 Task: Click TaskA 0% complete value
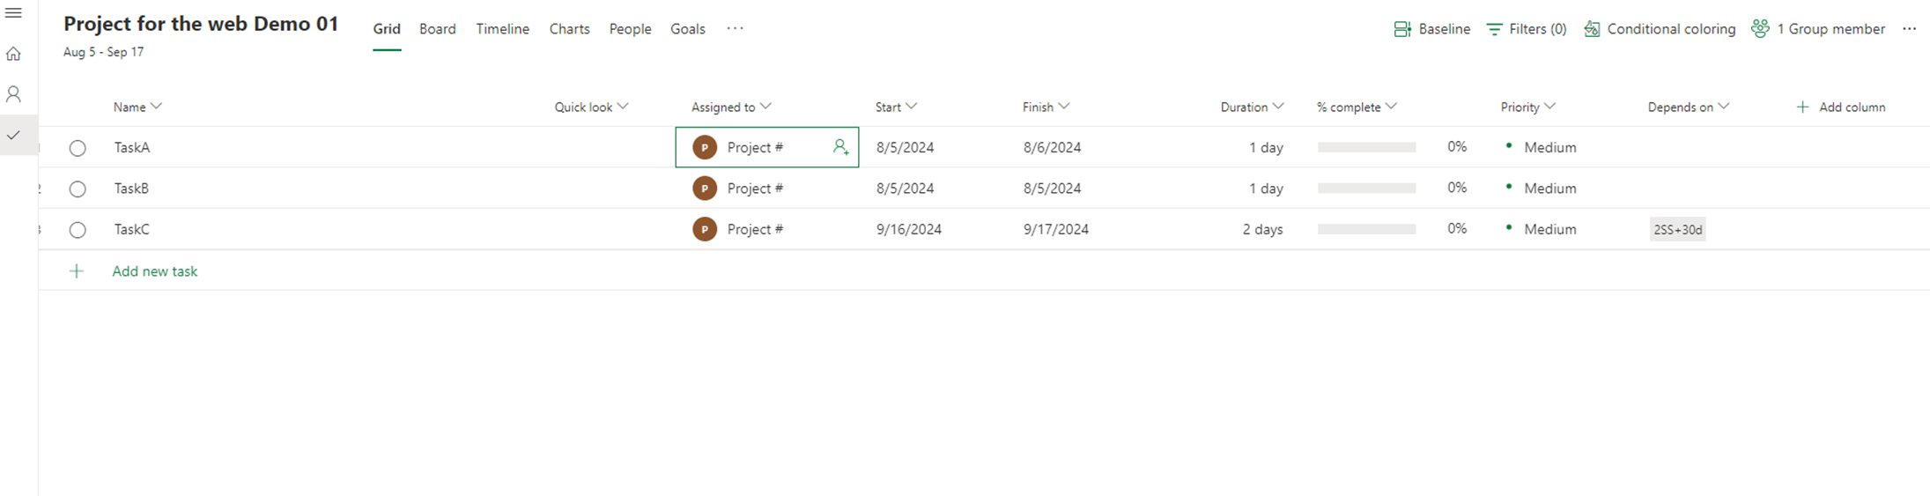click(1457, 146)
